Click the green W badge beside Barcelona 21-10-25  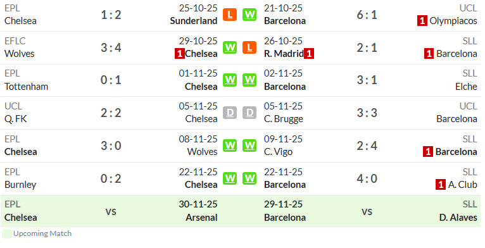click(249, 15)
